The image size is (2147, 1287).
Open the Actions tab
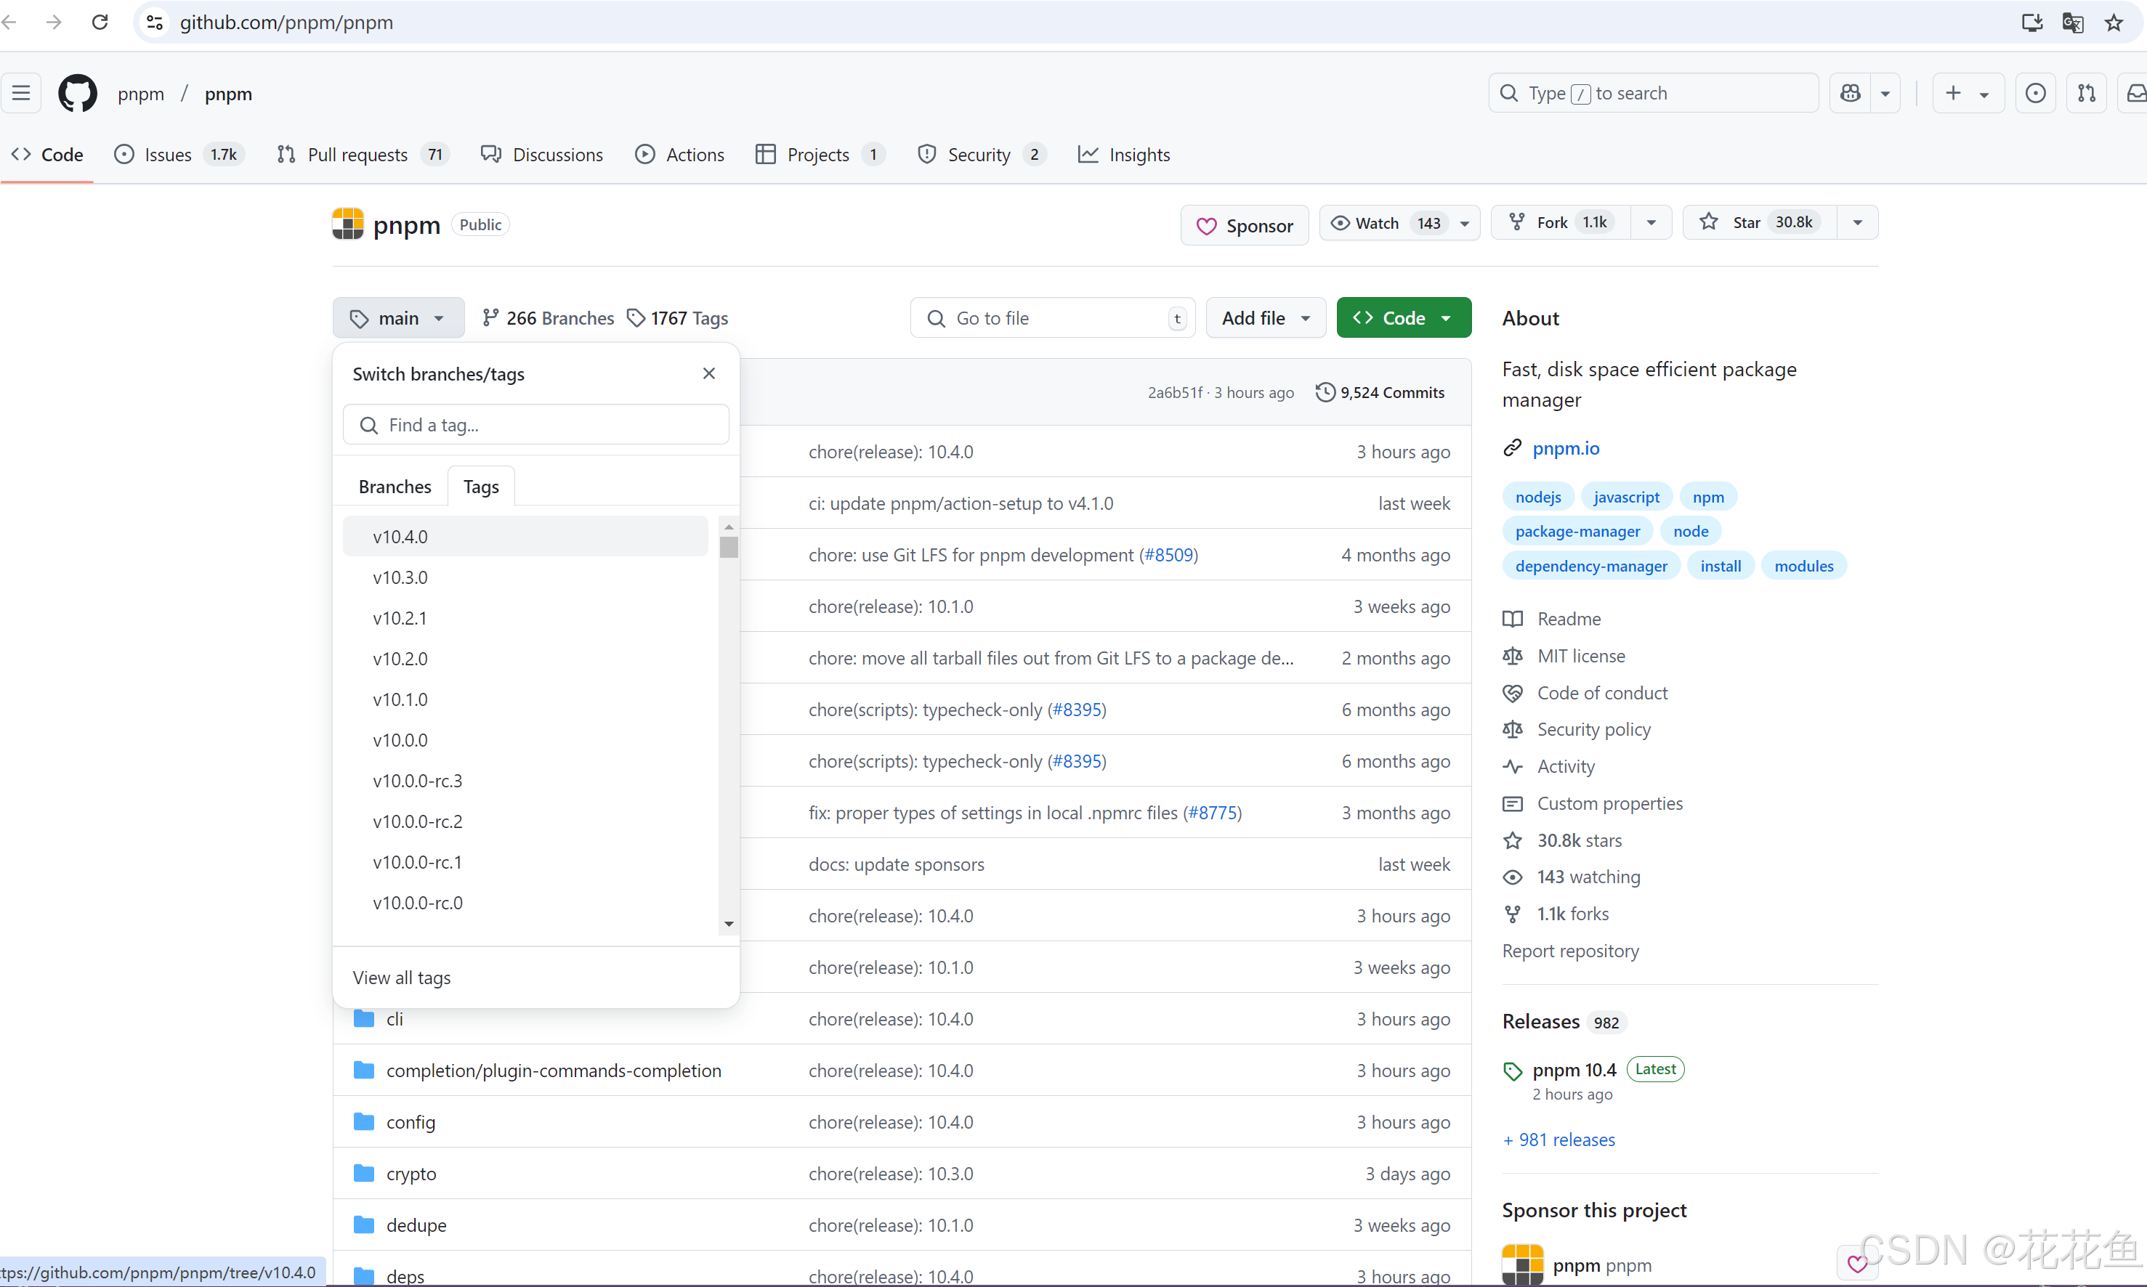tap(680, 155)
